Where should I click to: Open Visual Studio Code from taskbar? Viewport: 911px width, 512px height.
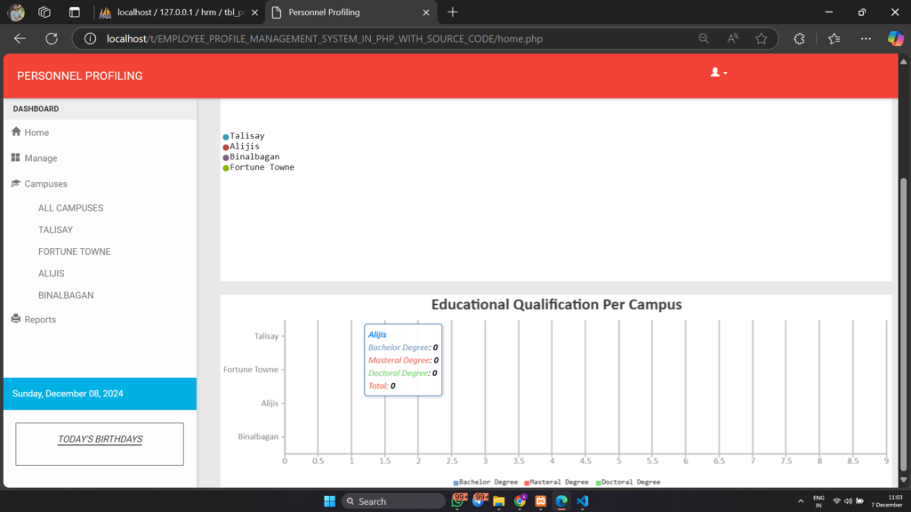(x=583, y=501)
